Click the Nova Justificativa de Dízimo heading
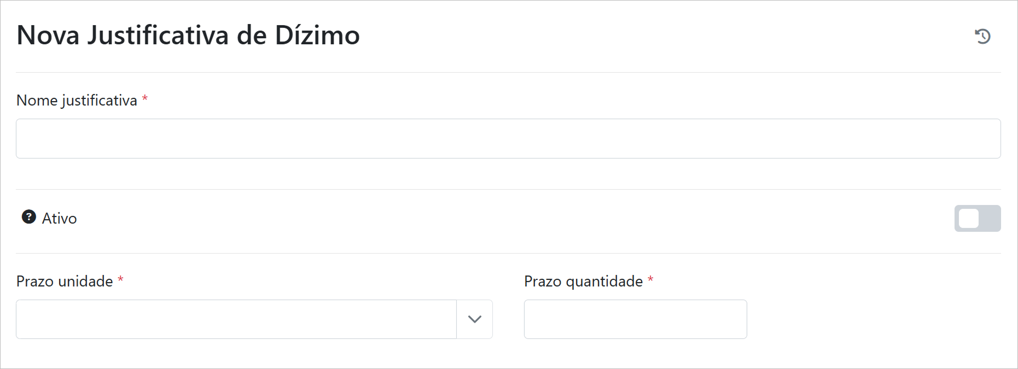 pyautogui.click(x=188, y=36)
